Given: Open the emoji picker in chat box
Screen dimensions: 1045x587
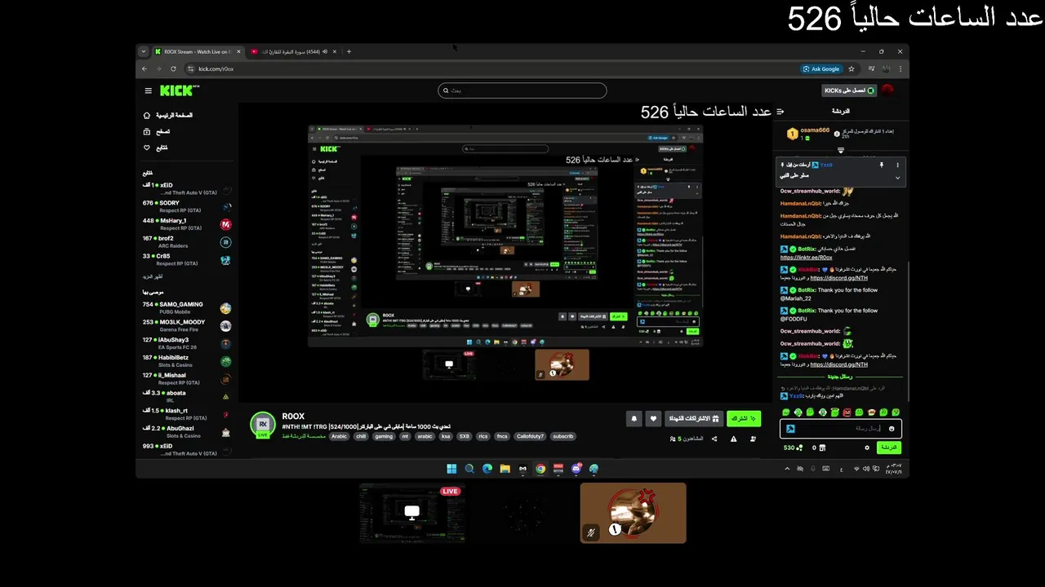Looking at the screenshot, I should [x=892, y=429].
